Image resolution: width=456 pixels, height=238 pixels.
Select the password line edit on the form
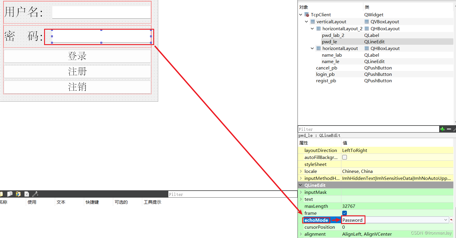[x=101, y=36]
